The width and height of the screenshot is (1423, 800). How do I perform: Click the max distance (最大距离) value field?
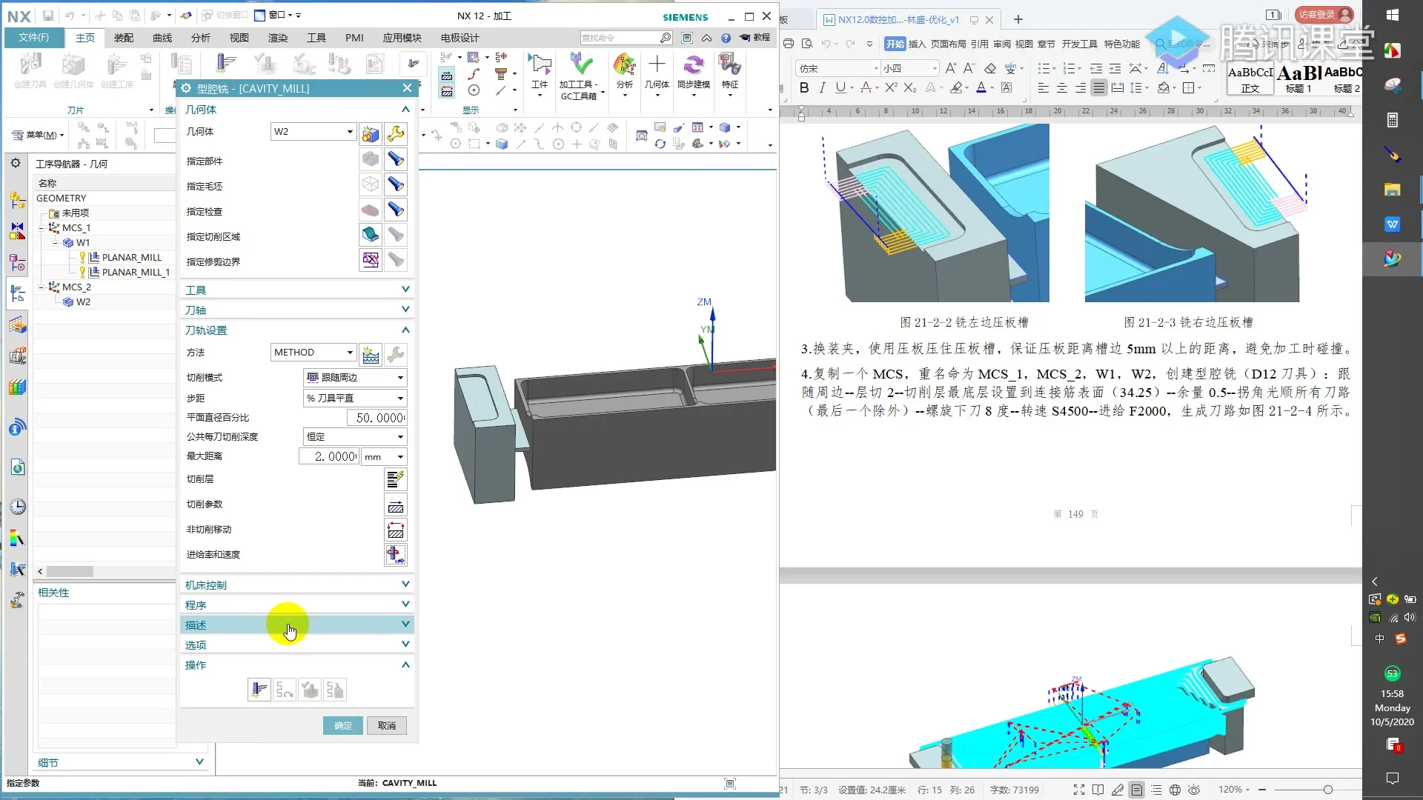(x=329, y=457)
